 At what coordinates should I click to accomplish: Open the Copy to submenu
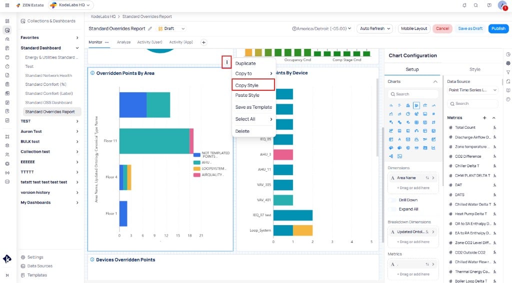(x=253, y=74)
